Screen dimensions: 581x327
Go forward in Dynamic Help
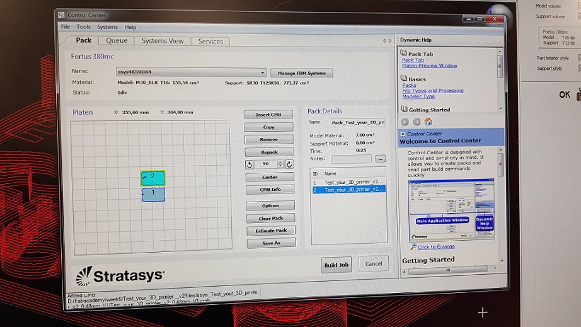pos(417,122)
